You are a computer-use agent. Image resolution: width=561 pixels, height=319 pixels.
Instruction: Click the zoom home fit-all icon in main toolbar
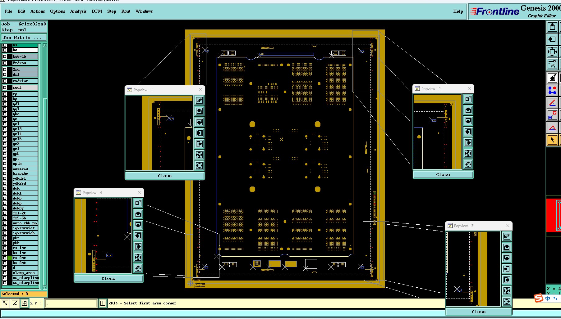click(x=552, y=52)
